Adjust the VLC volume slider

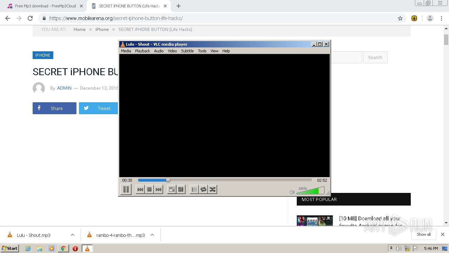point(310,191)
